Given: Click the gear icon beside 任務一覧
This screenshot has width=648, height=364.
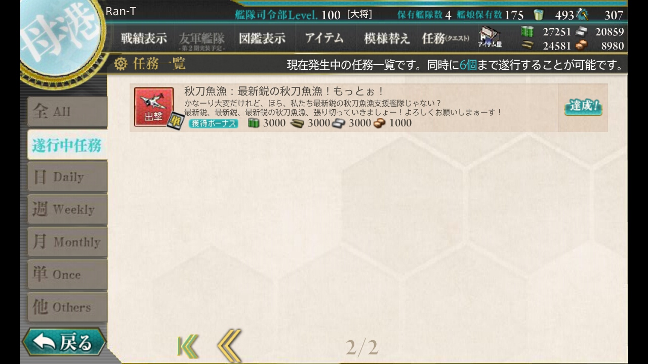Looking at the screenshot, I should 120,64.
